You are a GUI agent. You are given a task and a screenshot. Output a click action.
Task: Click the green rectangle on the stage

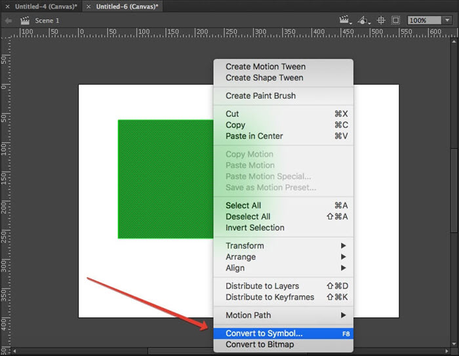(x=164, y=178)
